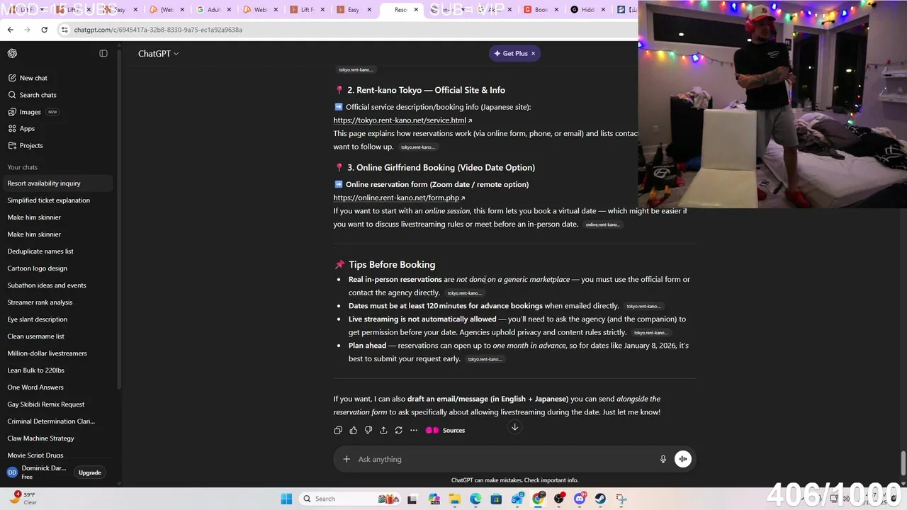Switch to the 'Book' browser tab
Viewport: 907px width, 510px height.
pos(540,10)
